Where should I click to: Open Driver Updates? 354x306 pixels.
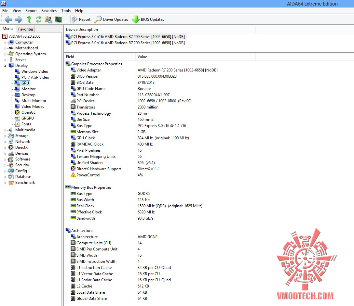111,19
